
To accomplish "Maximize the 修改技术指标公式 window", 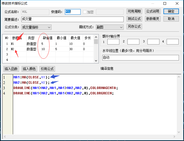I will 165,3.
